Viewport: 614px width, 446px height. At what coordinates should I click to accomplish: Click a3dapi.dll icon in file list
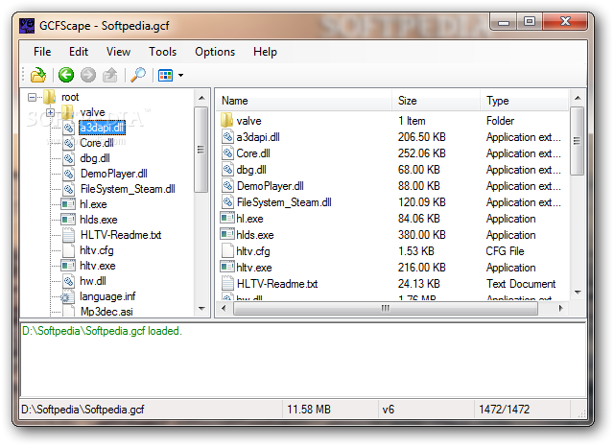coord(227,137)
